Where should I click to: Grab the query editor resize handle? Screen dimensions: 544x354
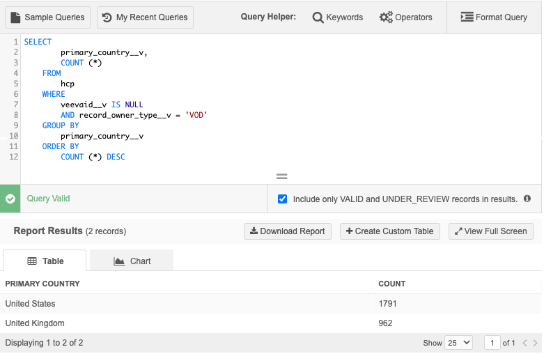click(x=282, y=176)
